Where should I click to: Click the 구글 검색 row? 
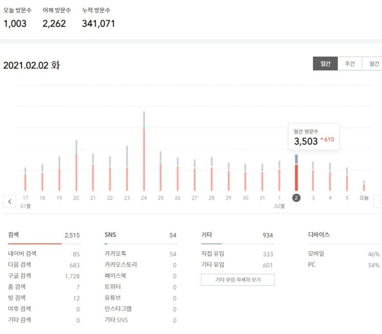44,276
